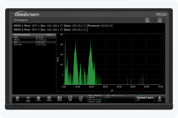Image resolution: width=178 pixels, height=118 pixels.
Task: Open the Volume speaker control
Action: point(28,99)
